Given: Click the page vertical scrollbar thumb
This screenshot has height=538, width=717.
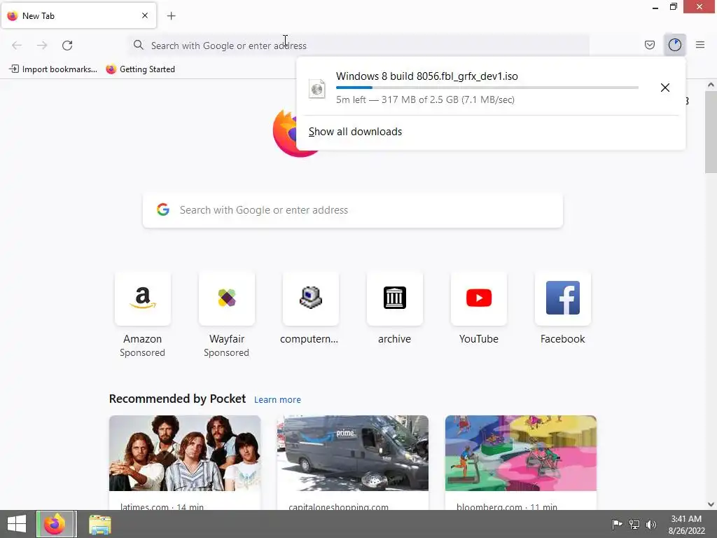Looking at the screenshot, I should coord(711,132).
